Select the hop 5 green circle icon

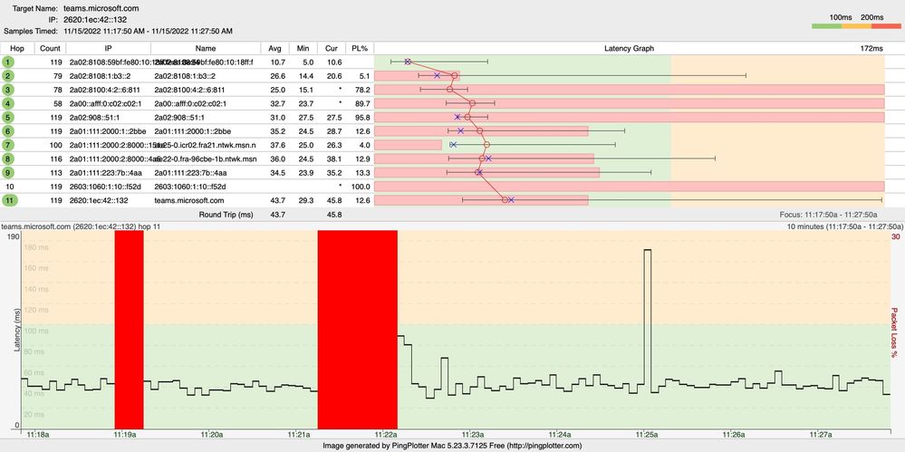pyautogui.click(x=9, y=117)
